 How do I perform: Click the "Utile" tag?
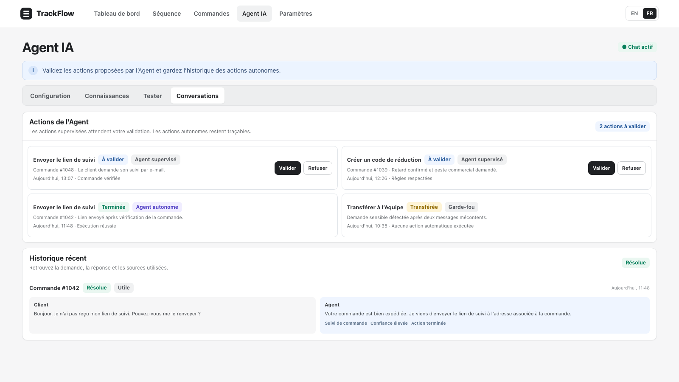click(x=124, y=288)
